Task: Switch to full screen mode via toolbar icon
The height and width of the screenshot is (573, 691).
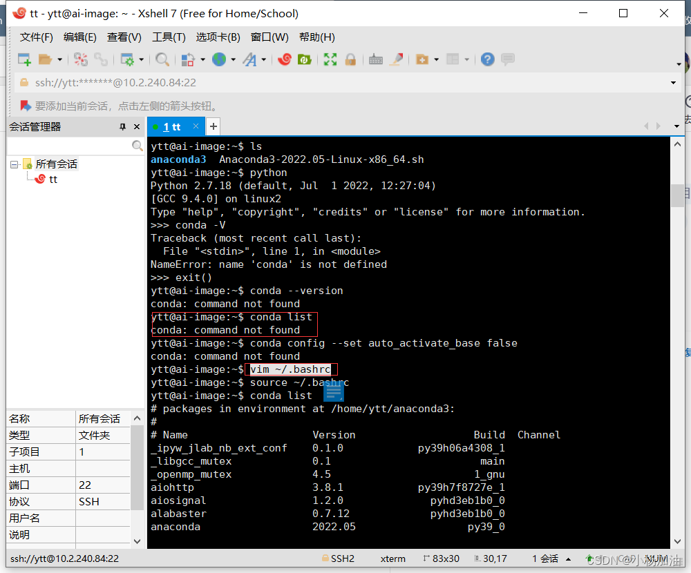Action: (x=330, y=59)
